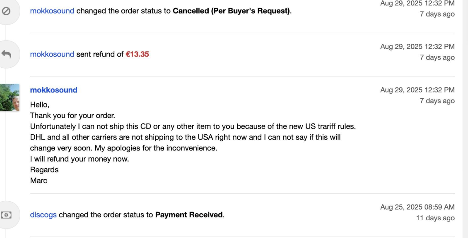The width and height of the screenshot is (468, 238).
Task: Click the "11 days ago" label
Action: point(435,218)
